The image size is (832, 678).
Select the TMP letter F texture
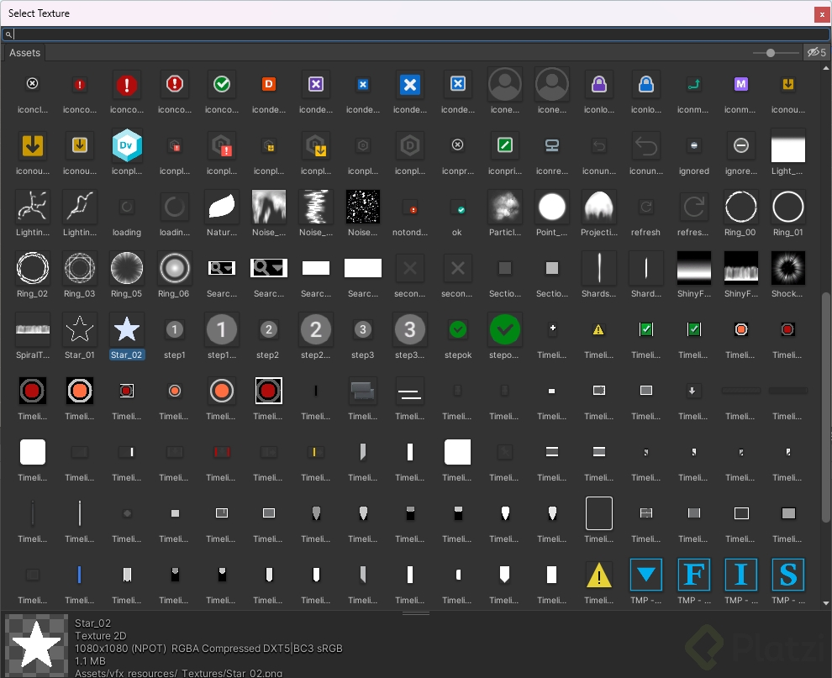point(693,575)
